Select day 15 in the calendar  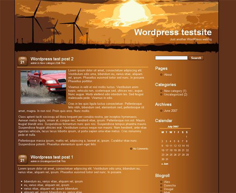pos(187,145)
